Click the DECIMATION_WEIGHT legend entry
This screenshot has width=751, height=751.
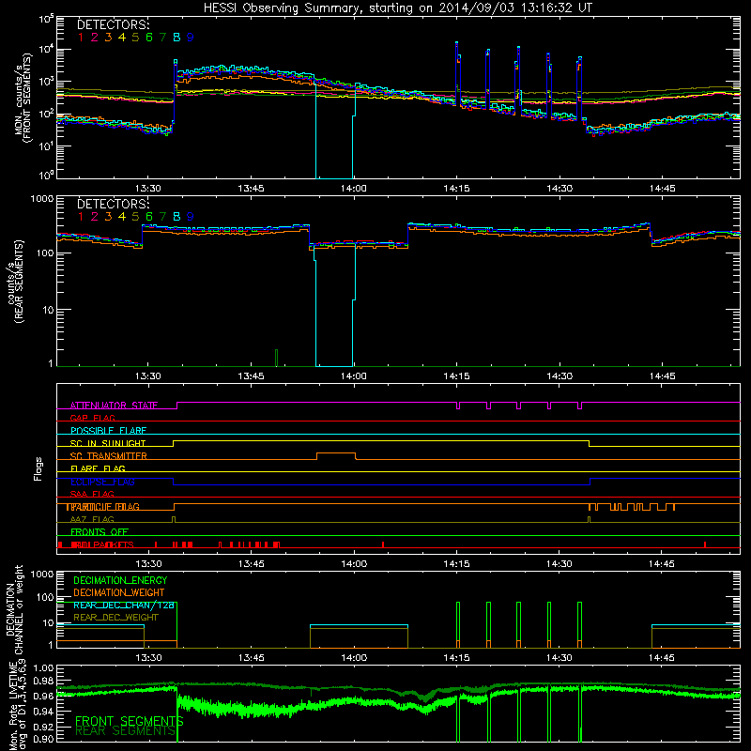coord(119,592)
